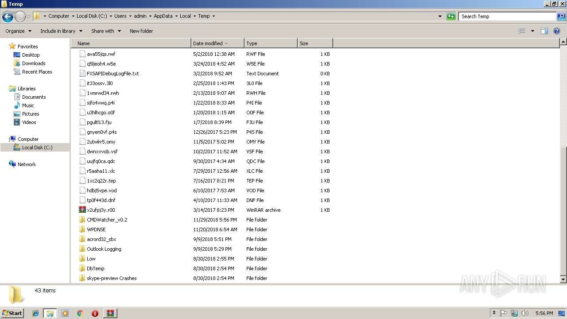Click the search magnifier icon

tap(561, 16)
